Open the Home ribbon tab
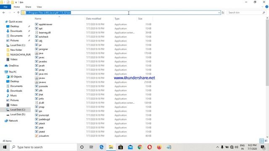This screenshot has width=269, height=151. coord(17,7)
